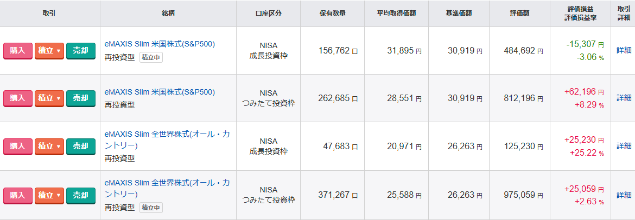Open 詳細 link for the +62,196 円 row
The image size is (635, 220).
[624, 98]
